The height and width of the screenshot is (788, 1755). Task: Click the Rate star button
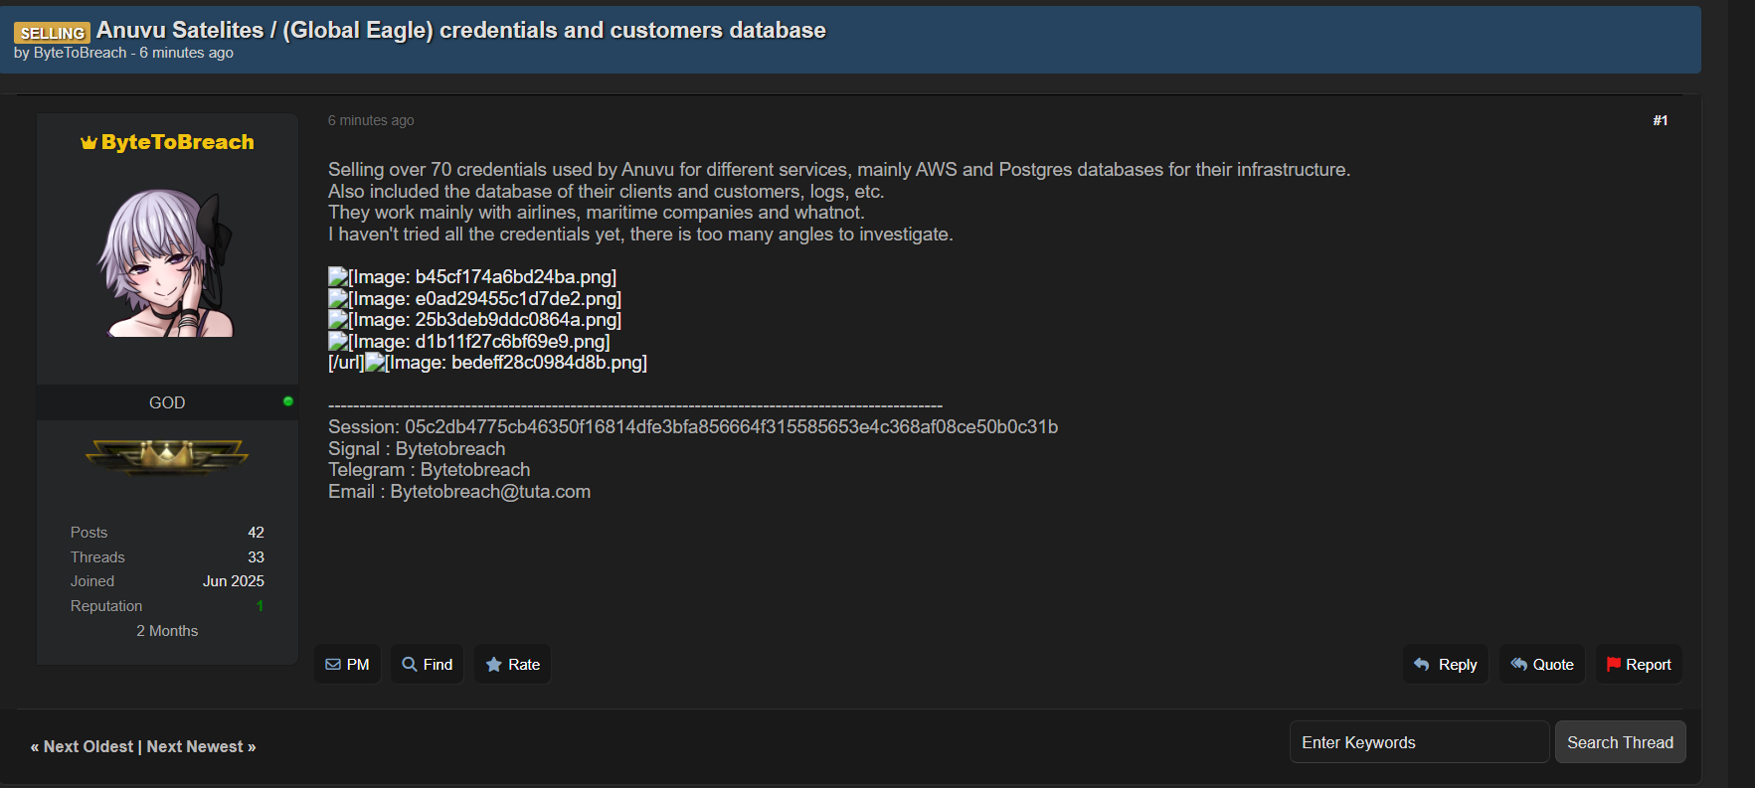click(x=512, y=665)
